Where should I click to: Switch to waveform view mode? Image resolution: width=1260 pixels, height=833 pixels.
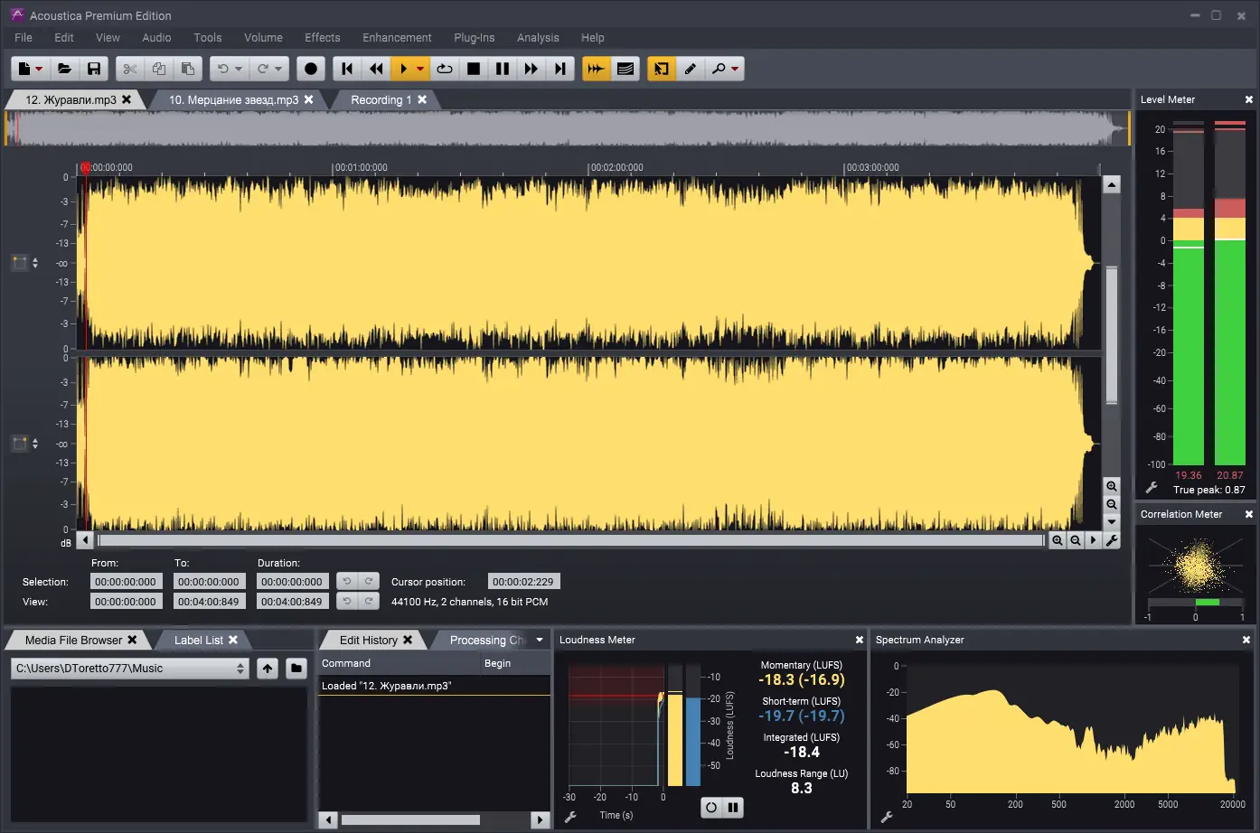(597, 69)
